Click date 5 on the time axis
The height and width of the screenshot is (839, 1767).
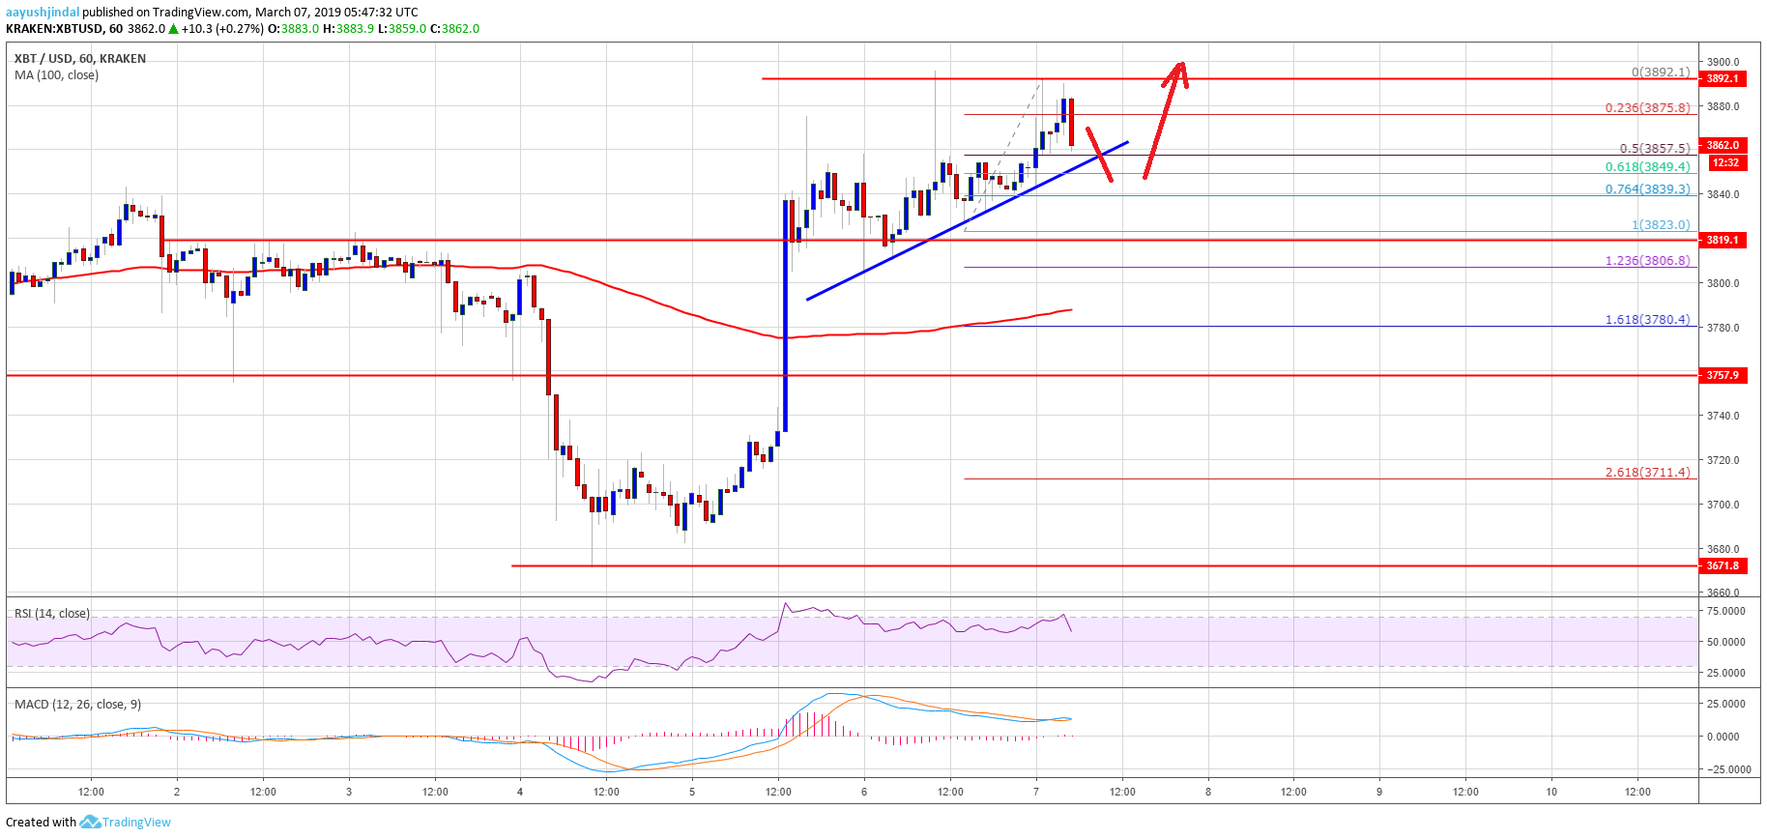(x=692, y=792)
